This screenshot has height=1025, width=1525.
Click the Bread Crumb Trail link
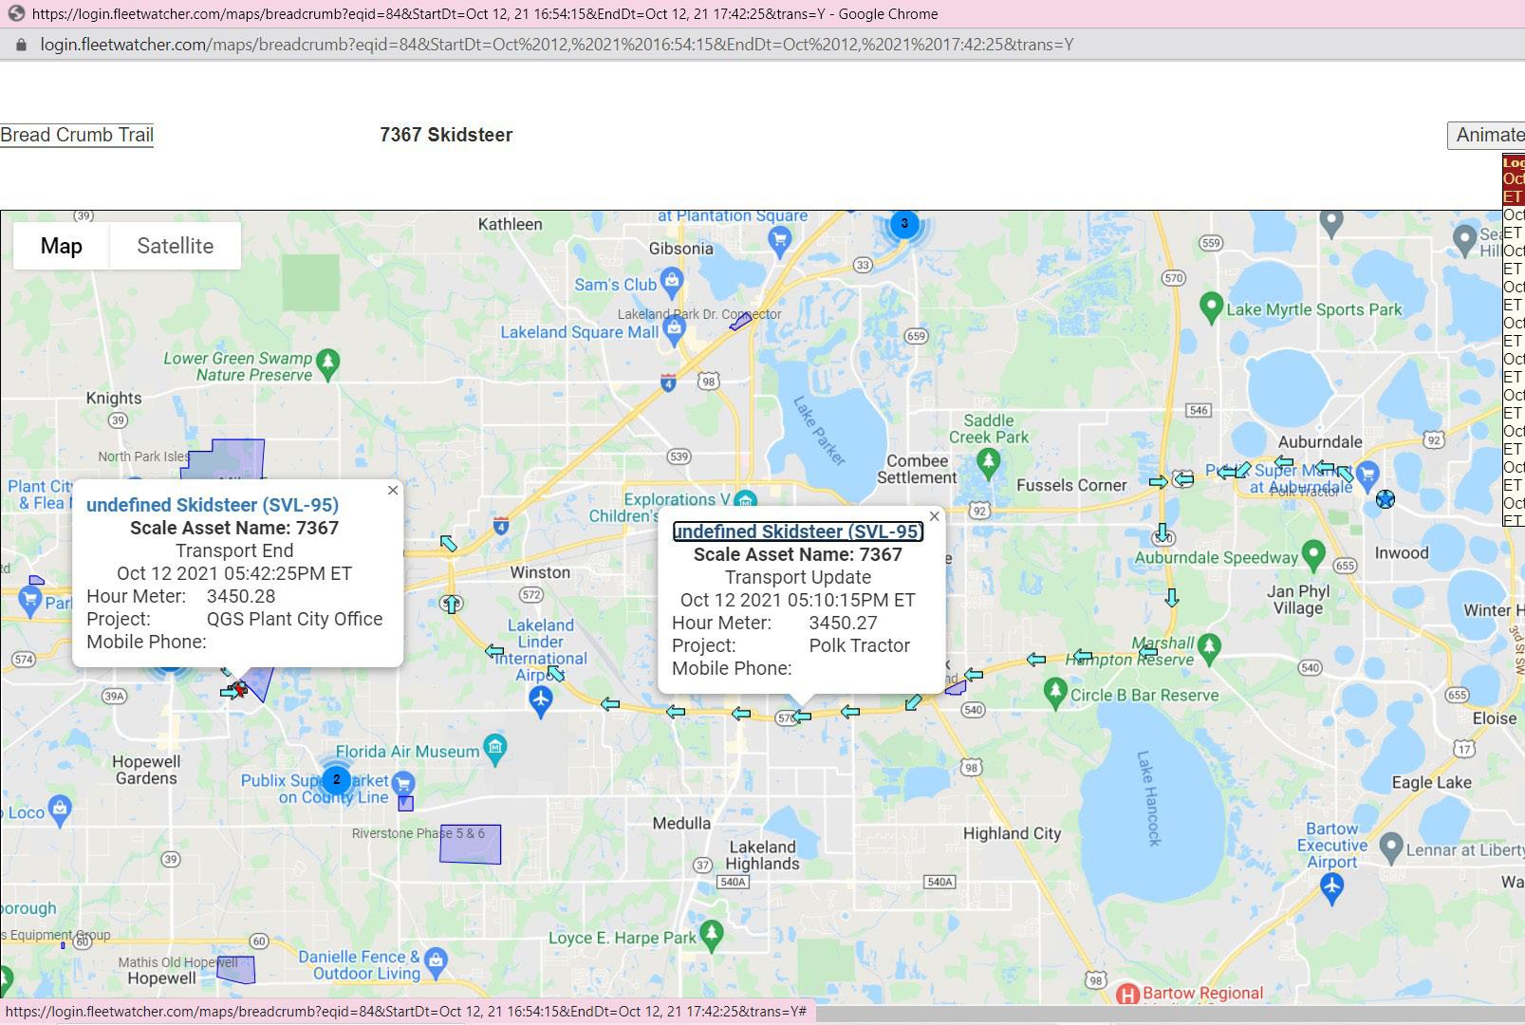point(77,135)
